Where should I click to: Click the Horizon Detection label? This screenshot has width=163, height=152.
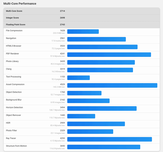14,107
